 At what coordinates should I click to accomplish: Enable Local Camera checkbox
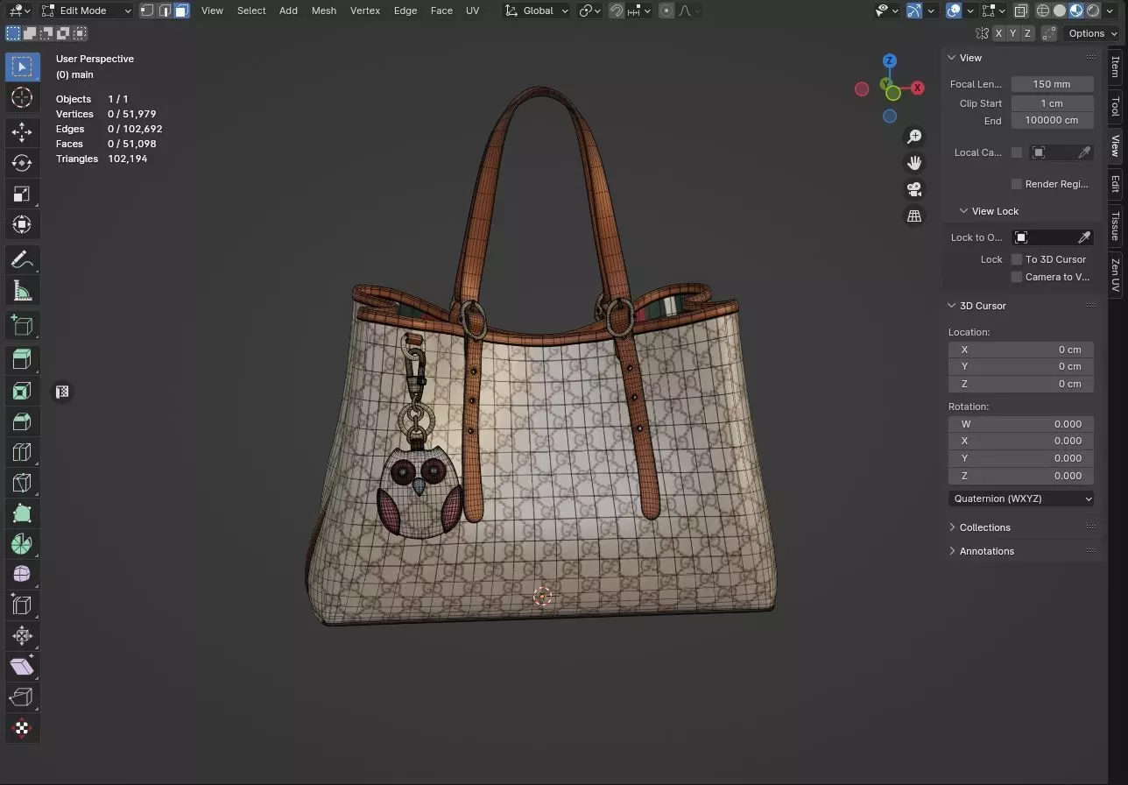click(x=1017, y=152)
